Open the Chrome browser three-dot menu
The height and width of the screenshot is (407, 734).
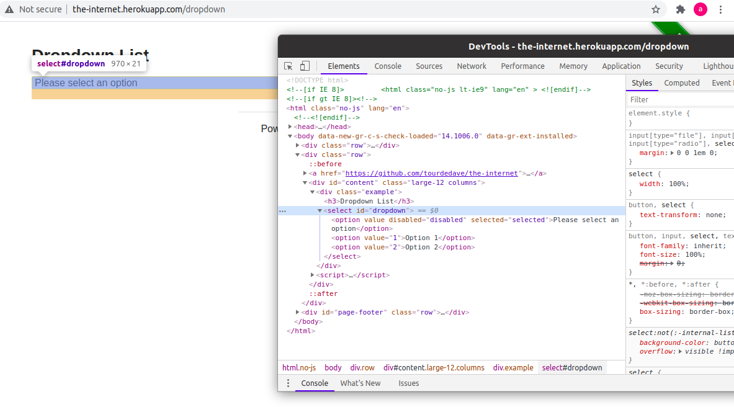(720, 9)
